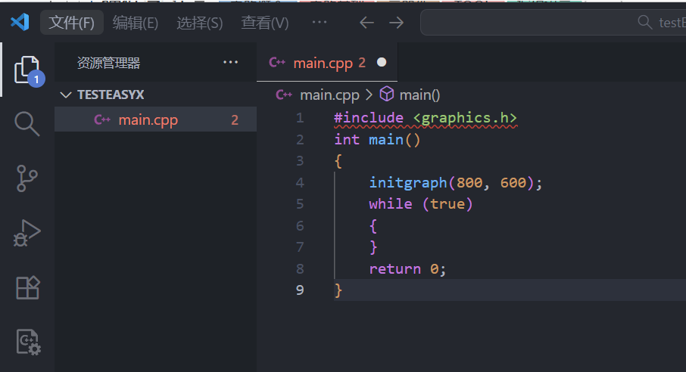Click the opening brace on line 6

point(373,226)
